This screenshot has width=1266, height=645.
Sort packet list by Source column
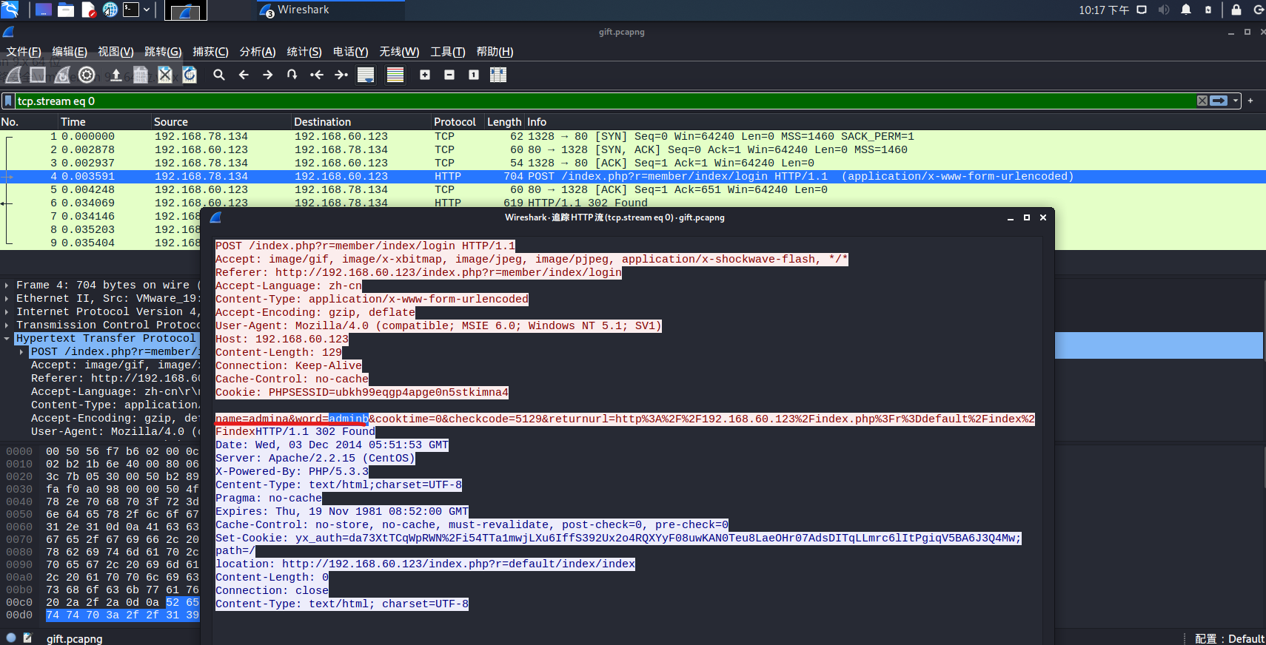pos(221,122)
